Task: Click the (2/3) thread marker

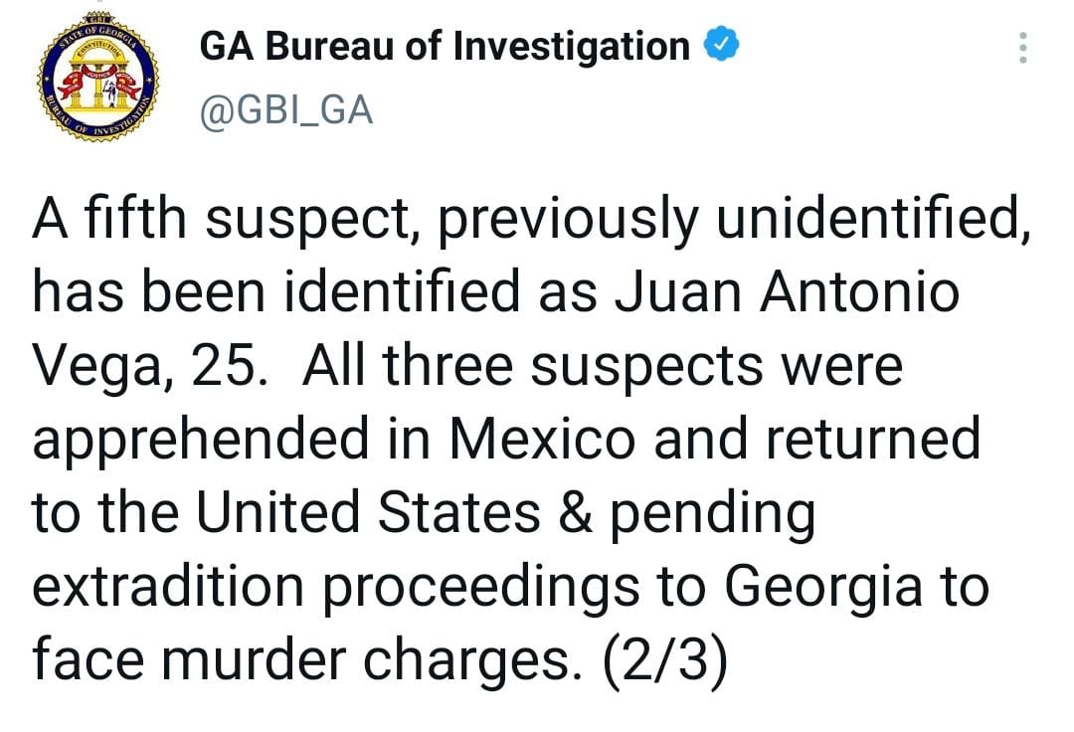Action: (x=665, y=658)
